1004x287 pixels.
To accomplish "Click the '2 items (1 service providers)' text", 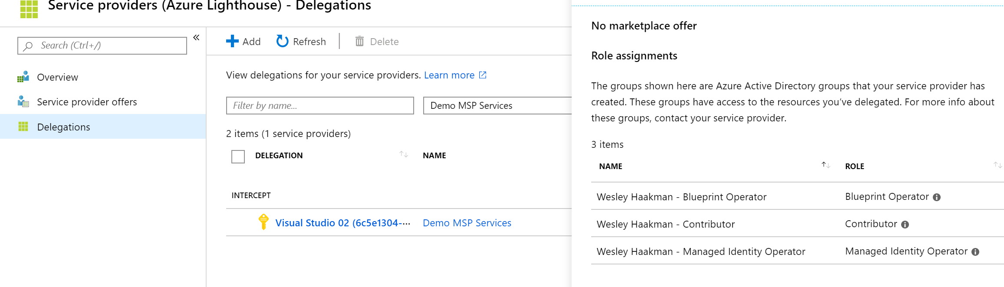I will pyautogui.click(x=288, y=134).
